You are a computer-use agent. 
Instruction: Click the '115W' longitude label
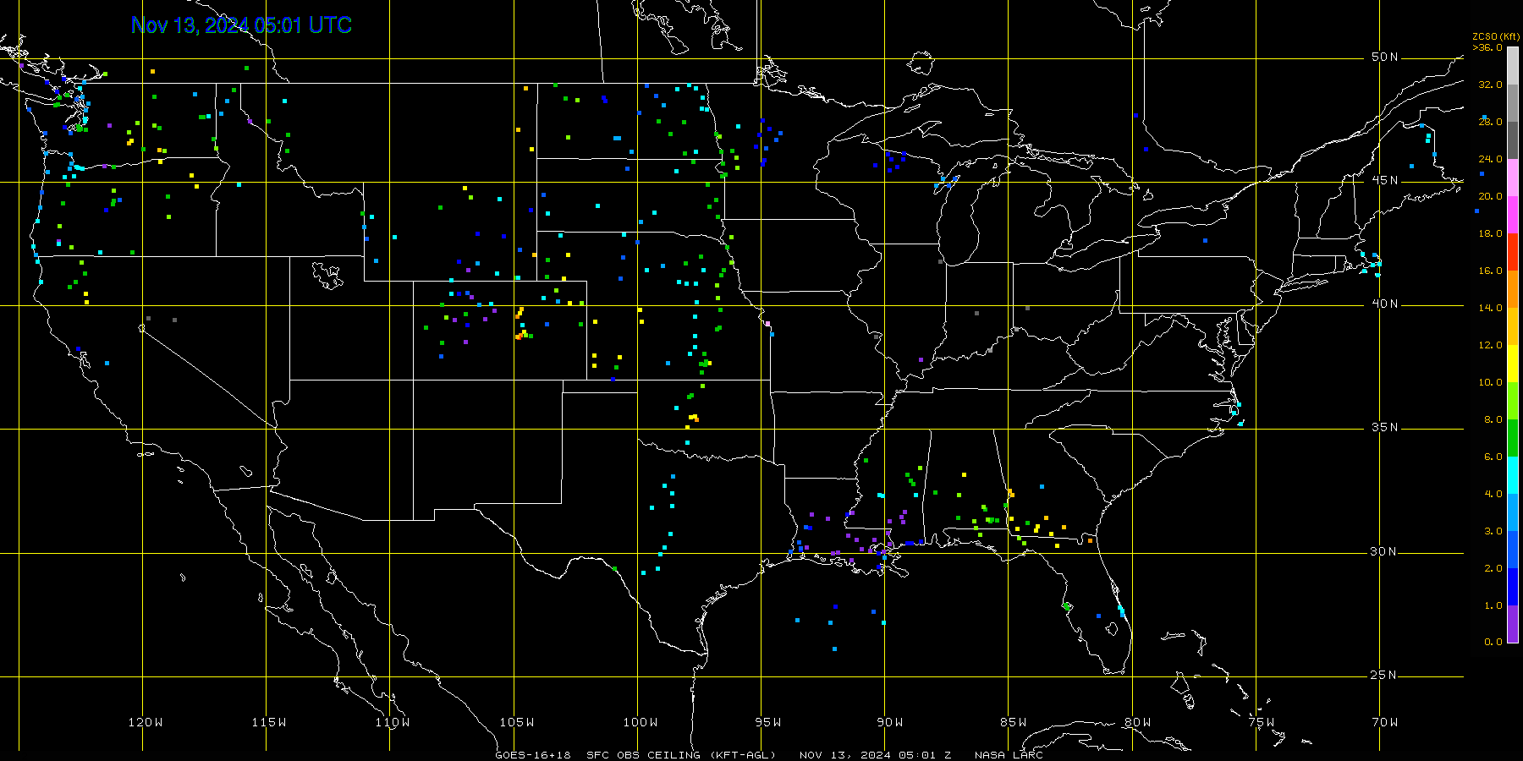[x=269, y=722]
